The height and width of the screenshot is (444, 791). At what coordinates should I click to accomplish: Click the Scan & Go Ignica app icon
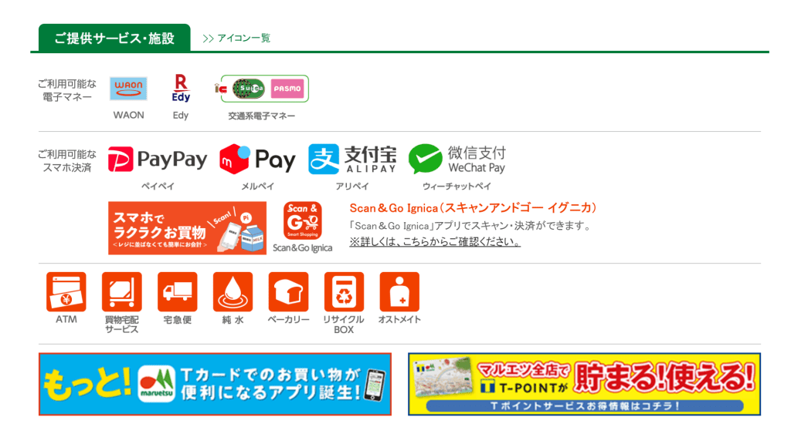click(303, 220)
